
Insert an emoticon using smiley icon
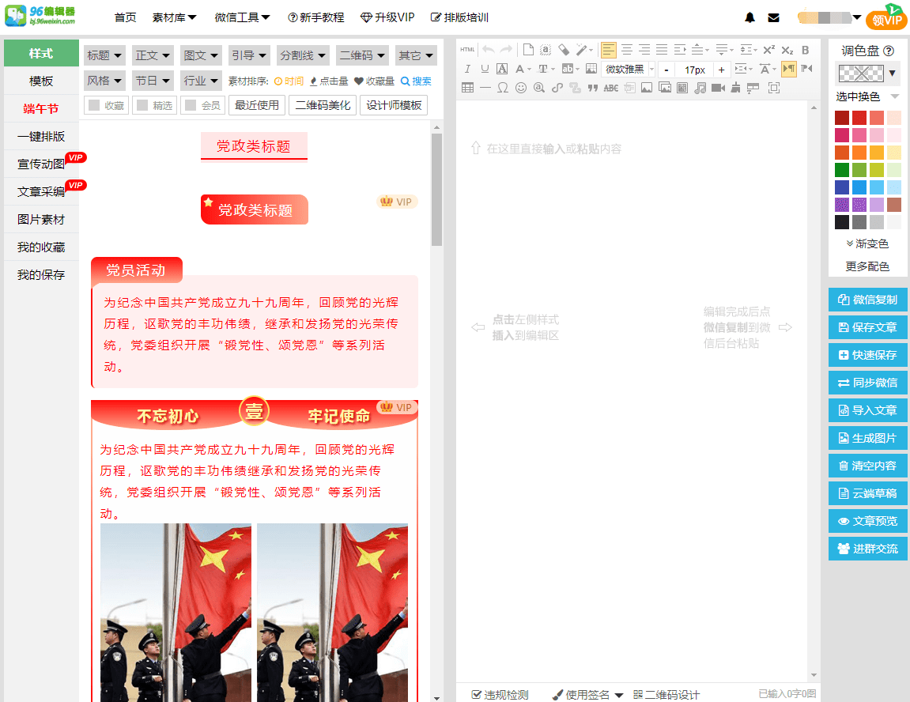[x=521, y=88]
